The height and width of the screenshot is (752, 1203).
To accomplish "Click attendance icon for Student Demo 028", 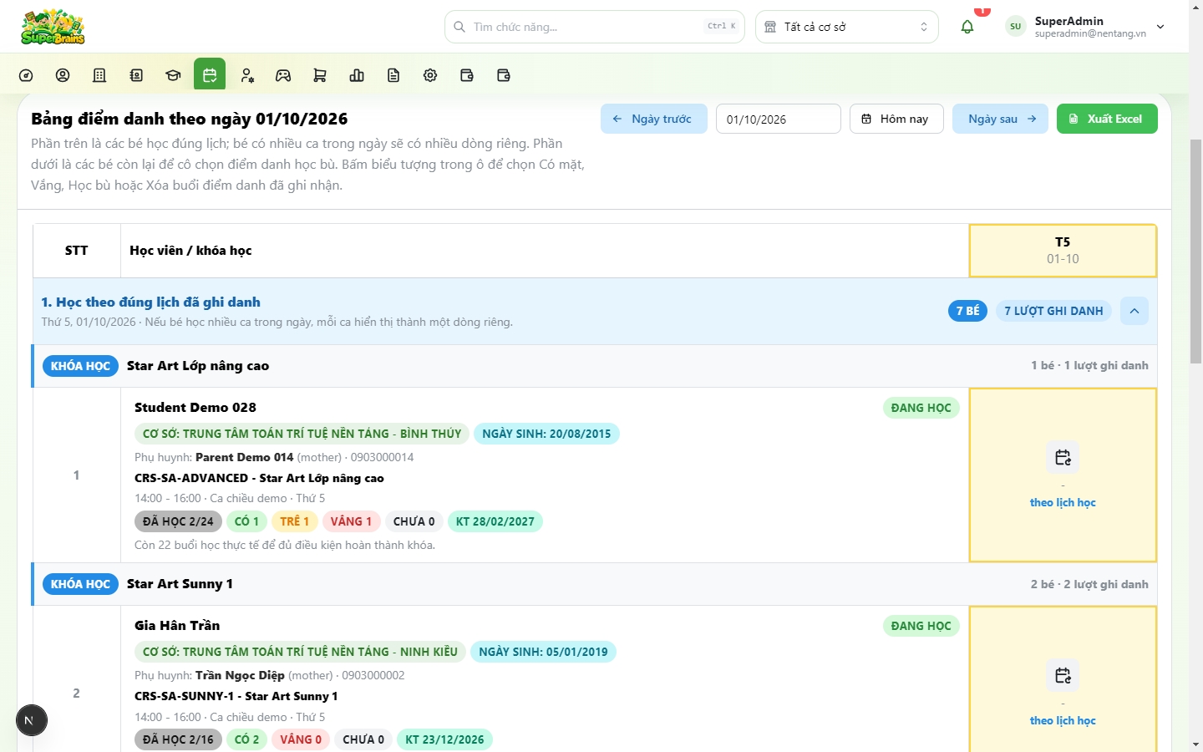I will 1063,457.
